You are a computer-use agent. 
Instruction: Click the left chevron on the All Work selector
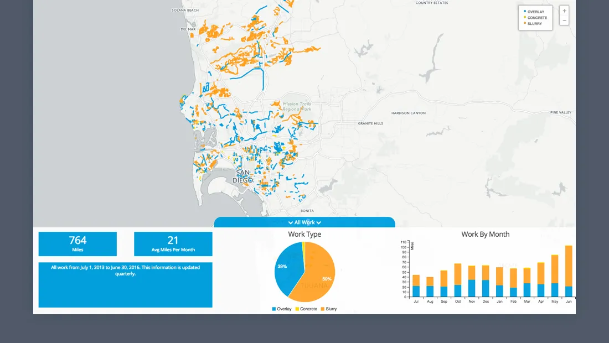coord(290,222)
